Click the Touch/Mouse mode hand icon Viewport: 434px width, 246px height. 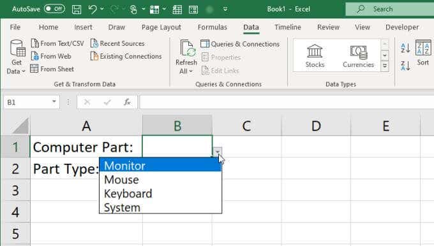click(x=133, y=10)
